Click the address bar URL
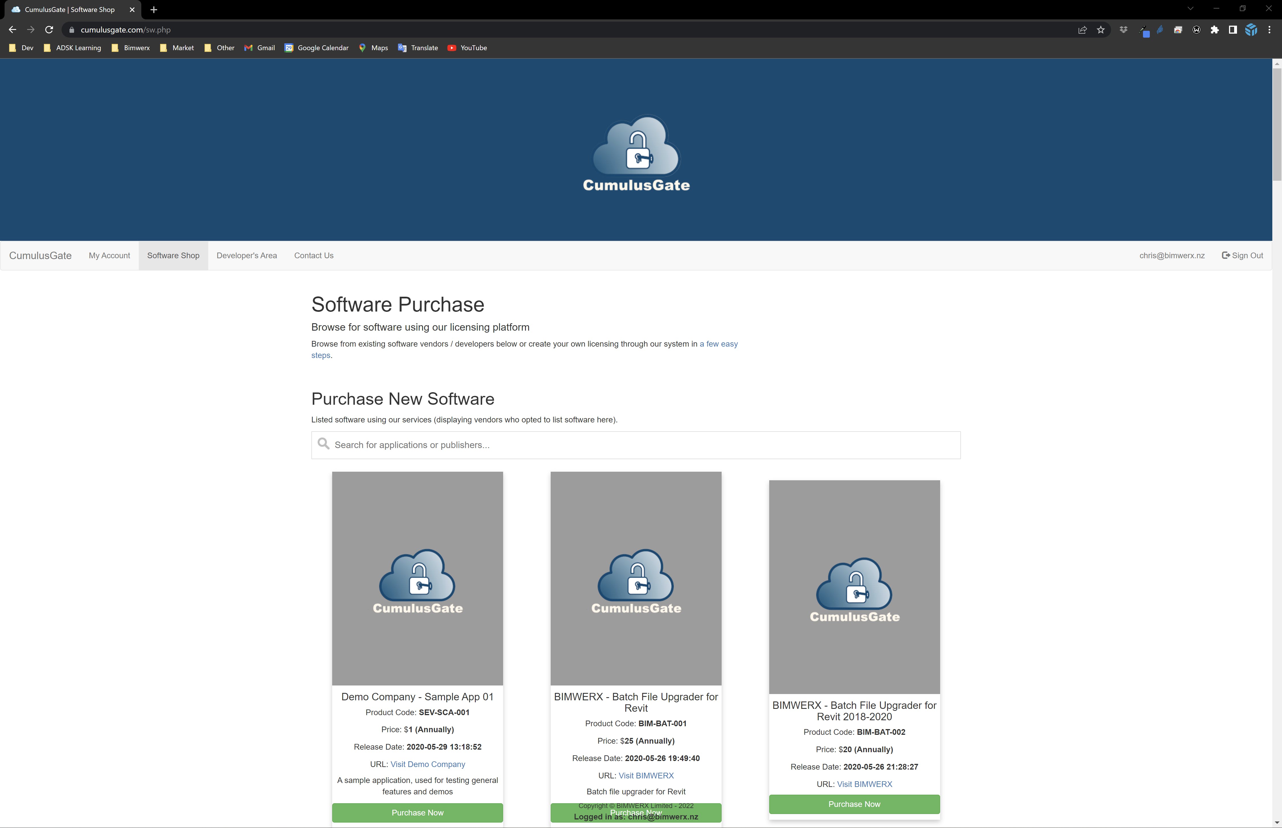 [126, 30]
